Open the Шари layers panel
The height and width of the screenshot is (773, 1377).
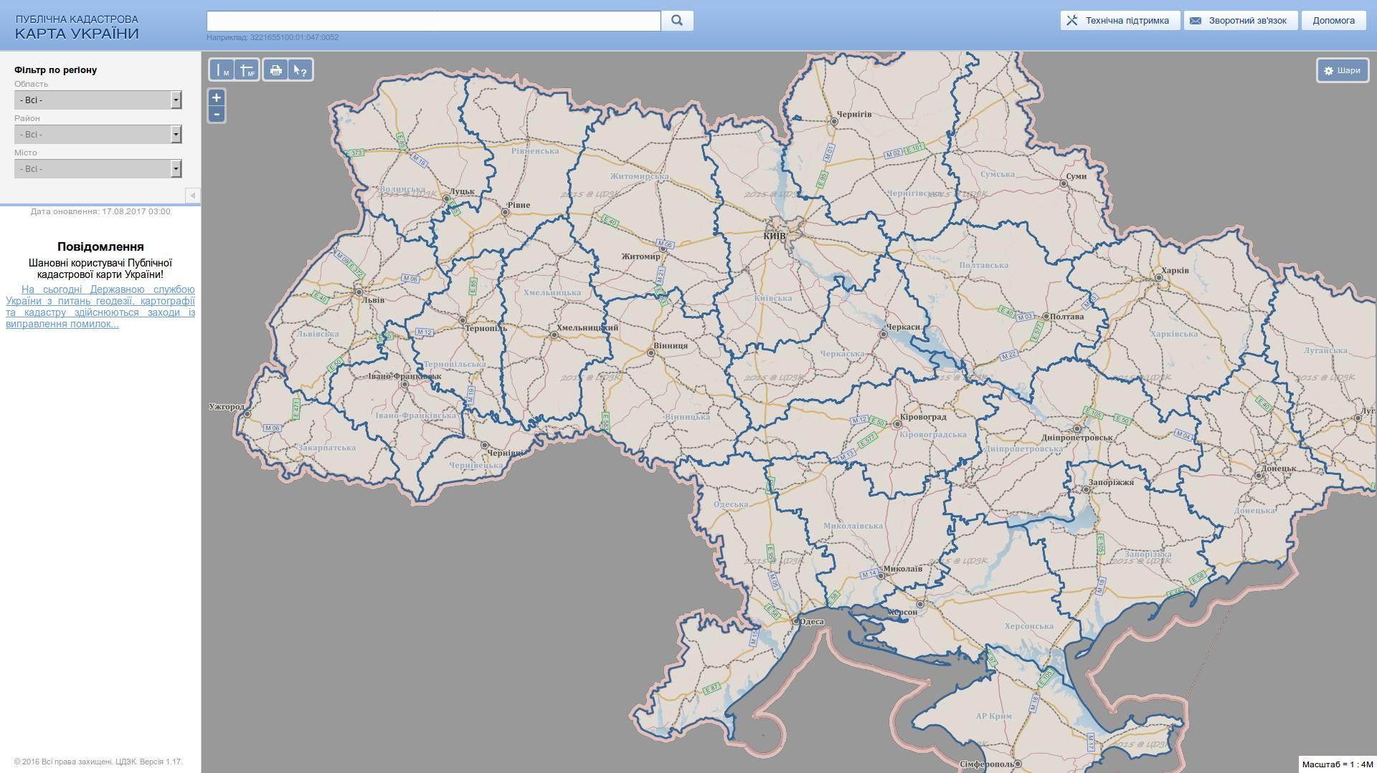(1342, 70)
